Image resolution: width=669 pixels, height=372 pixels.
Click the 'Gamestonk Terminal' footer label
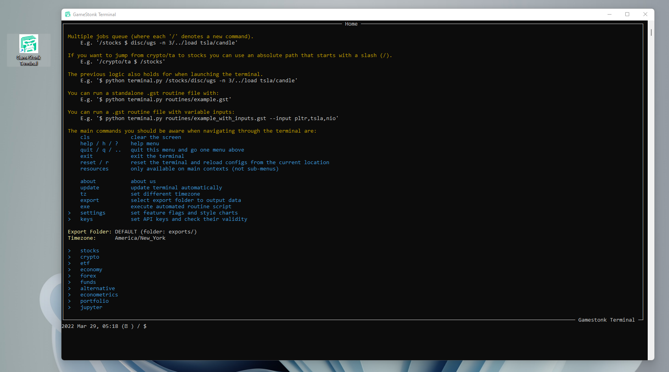(607, 320)
